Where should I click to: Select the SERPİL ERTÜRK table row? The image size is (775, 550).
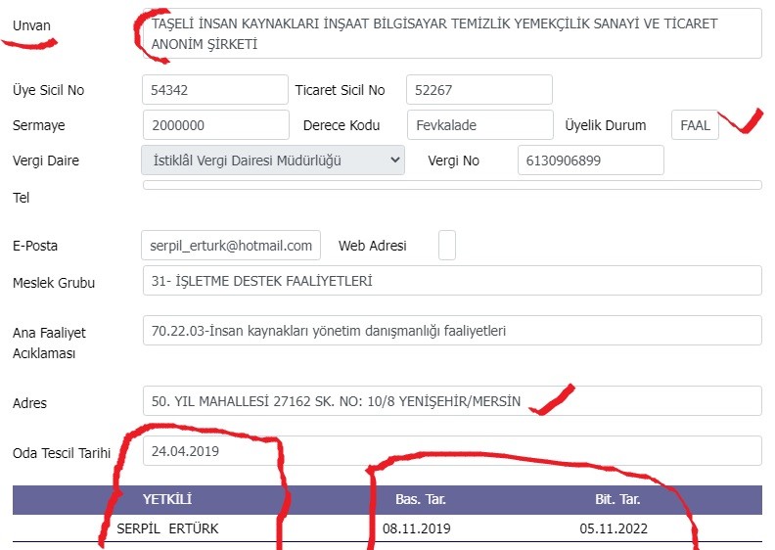tap(387, 528)
